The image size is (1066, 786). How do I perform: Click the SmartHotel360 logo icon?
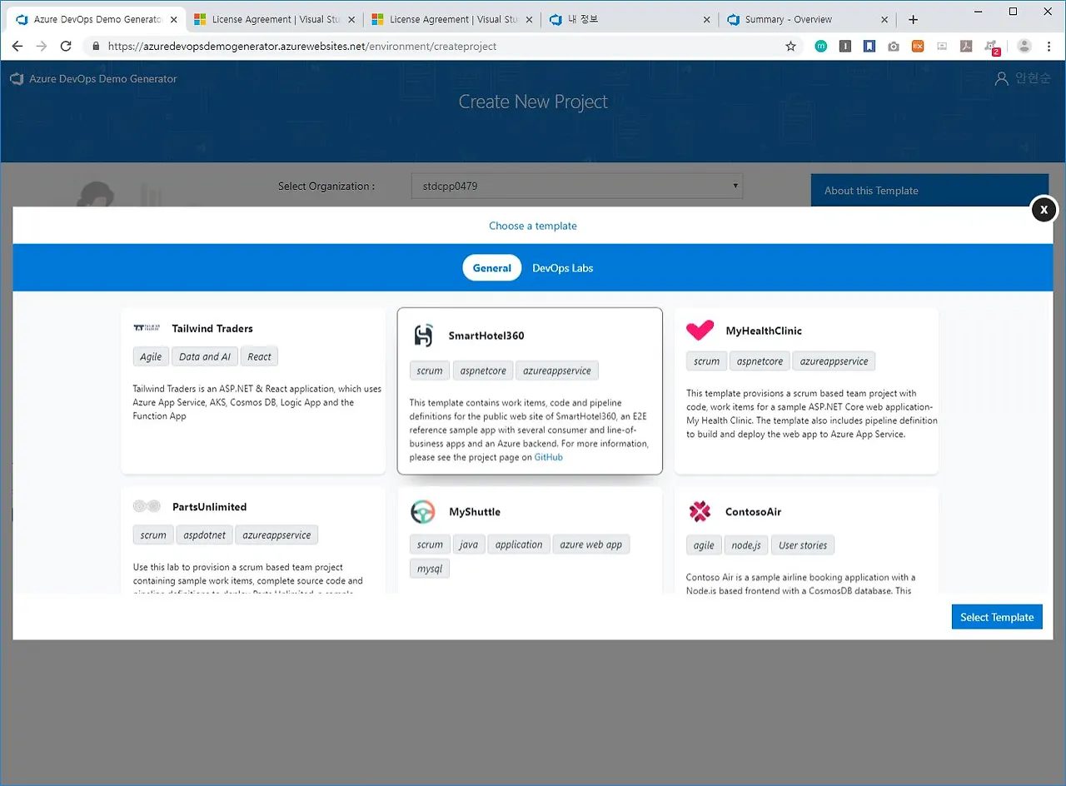click(424, 336)
